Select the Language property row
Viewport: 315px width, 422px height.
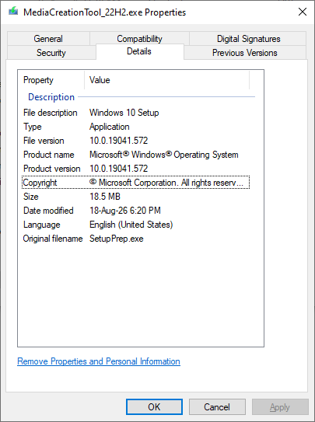136,225
